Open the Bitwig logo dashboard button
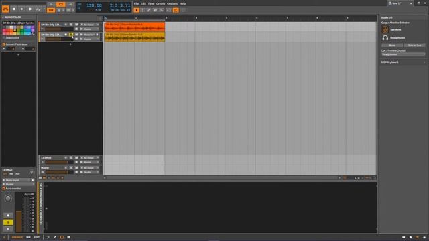Viewport: 429px width, 241px height. click(x=5, y=9)
